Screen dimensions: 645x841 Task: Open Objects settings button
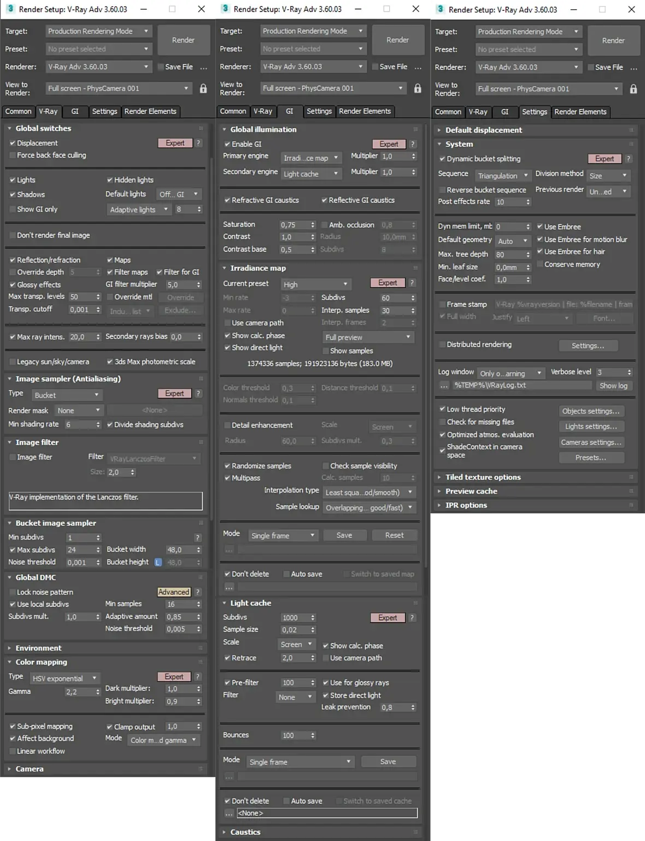coord(591,411)
